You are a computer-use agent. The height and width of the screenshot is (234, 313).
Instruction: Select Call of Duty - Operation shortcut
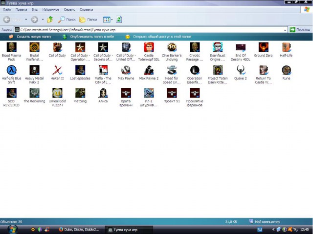[80, 47]
